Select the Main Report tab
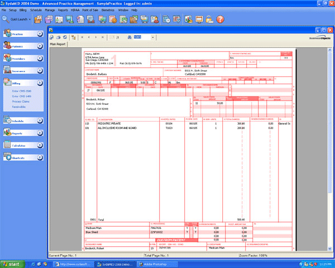 point(58,43)
